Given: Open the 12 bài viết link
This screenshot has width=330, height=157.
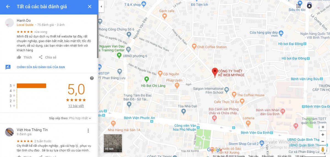Looking at the screenshot, I should pos(76,106).
